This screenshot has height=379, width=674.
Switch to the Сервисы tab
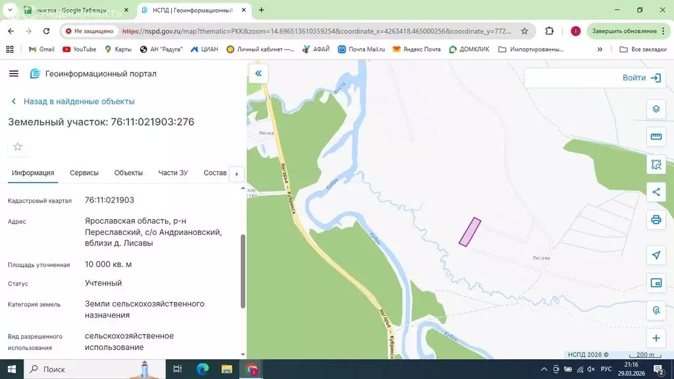(84, 173)
